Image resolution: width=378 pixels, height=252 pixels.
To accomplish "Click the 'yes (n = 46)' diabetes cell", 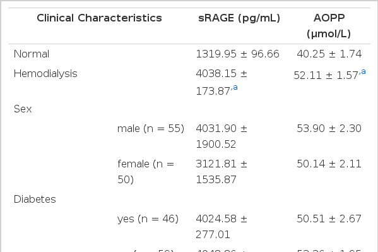I will pos(148,219).
